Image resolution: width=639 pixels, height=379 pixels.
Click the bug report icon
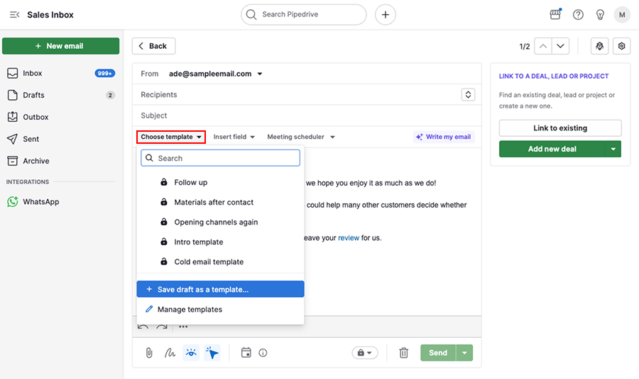(599, 46)
